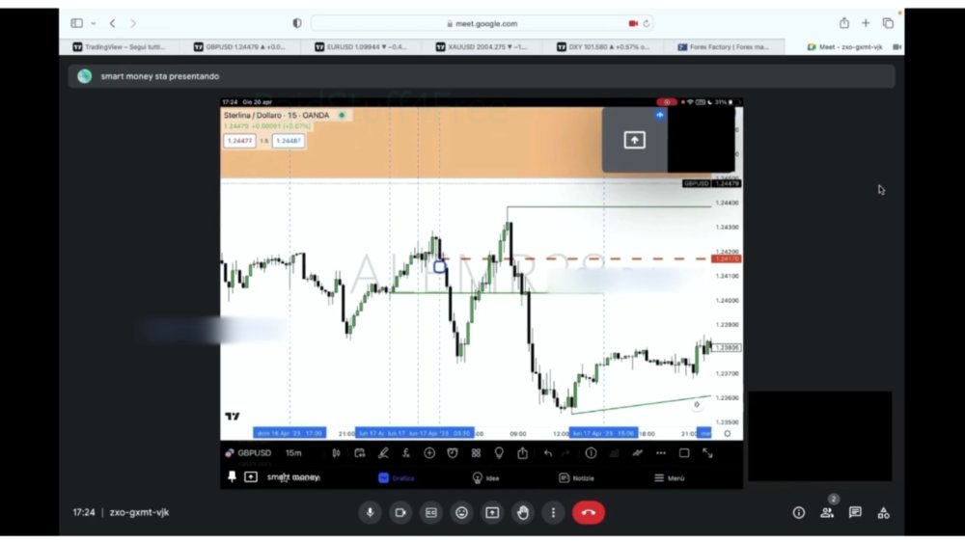This screenshot has width=965, height=542.
Task: Switch to the EURUSD browser tab
Action: click(362, 46)
